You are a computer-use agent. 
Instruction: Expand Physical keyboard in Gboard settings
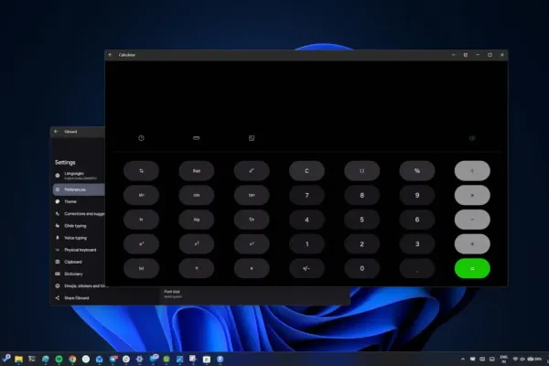(79, 250)
